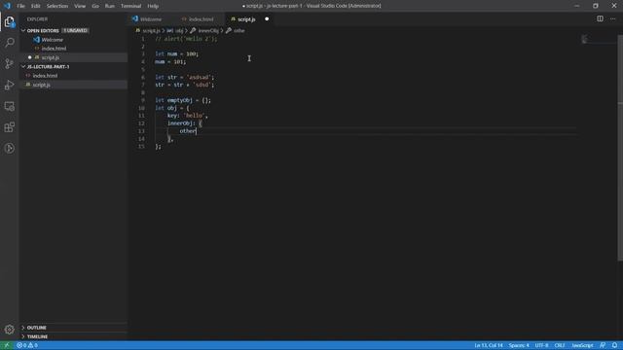Open notifications bell in status bar
The width and height of the screenshot is (623, 350).
pyautogui.click(x=614, y=345)
